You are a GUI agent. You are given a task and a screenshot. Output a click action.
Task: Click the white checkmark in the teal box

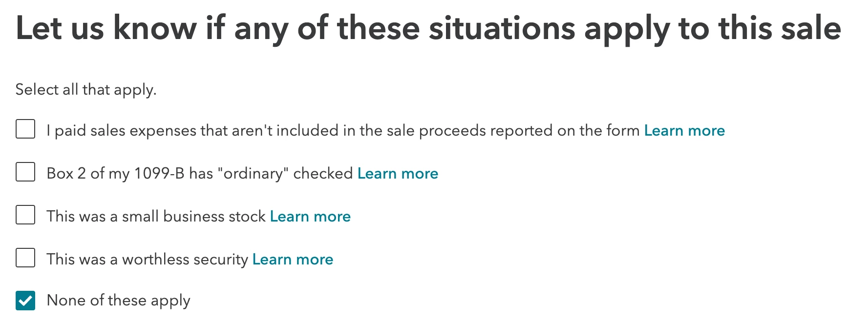pos(25,301)
